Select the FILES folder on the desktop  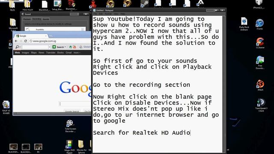[x=12, y=5]
